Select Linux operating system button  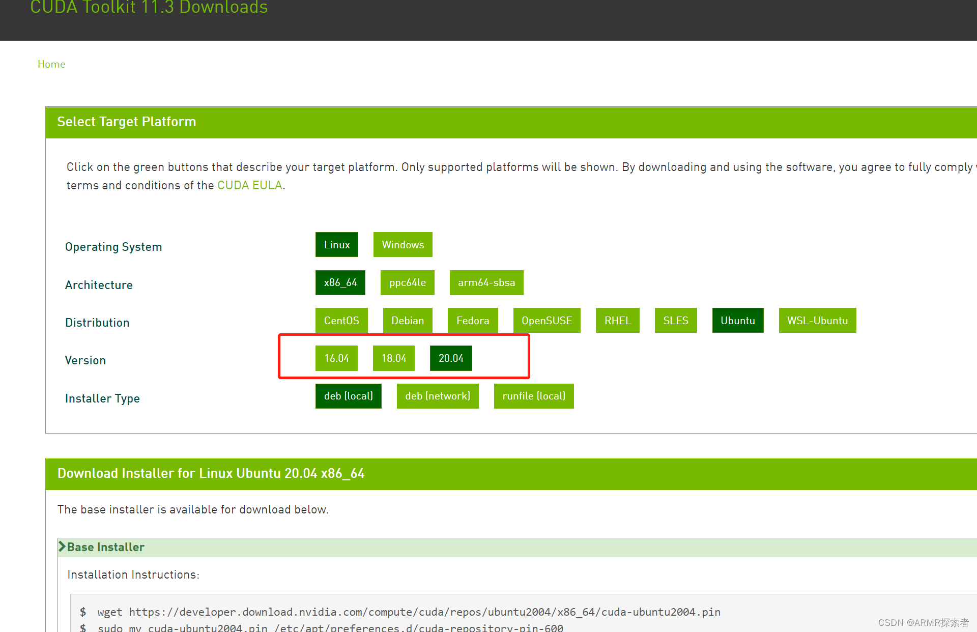(336, 245)
